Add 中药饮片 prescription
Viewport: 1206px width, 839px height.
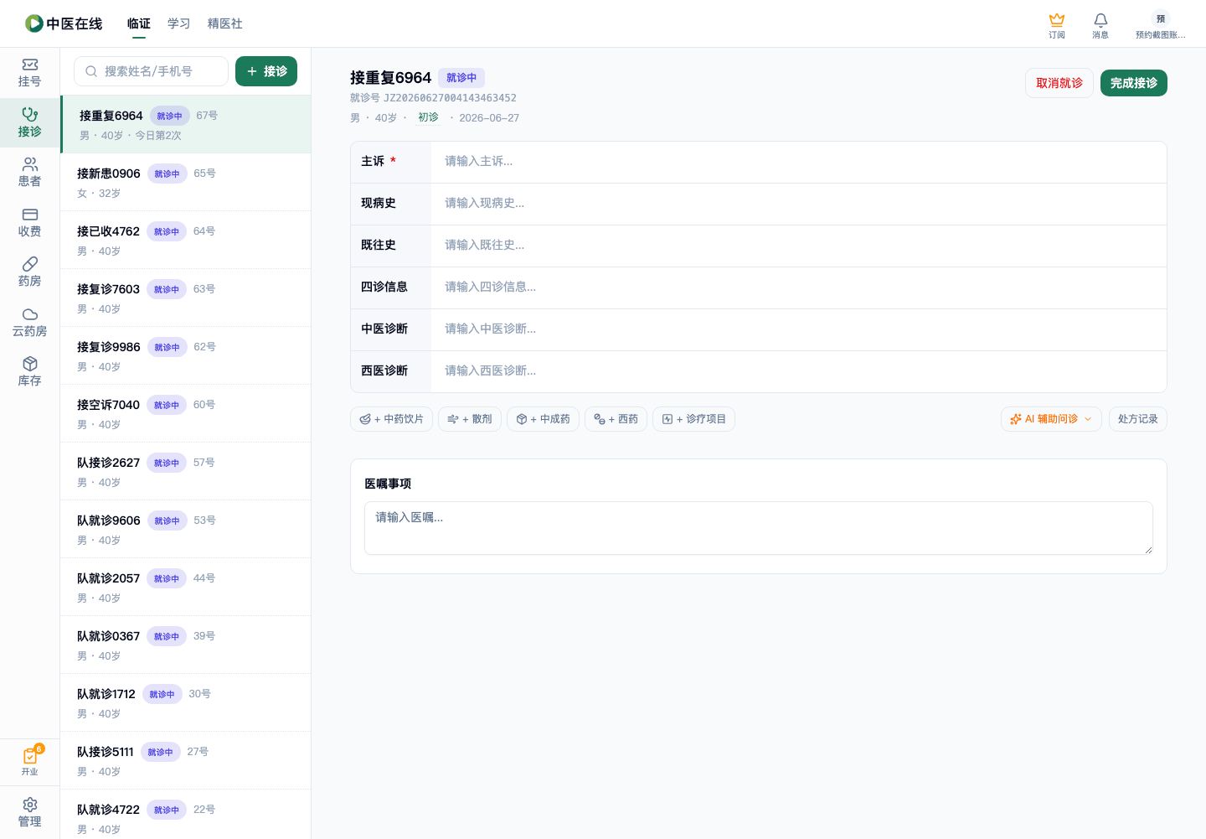[391, 419]
